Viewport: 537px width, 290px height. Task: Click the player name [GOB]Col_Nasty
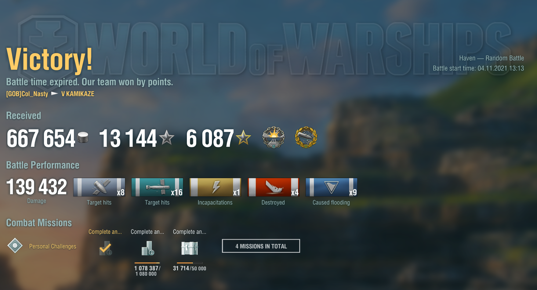click(x=27, y=94)
